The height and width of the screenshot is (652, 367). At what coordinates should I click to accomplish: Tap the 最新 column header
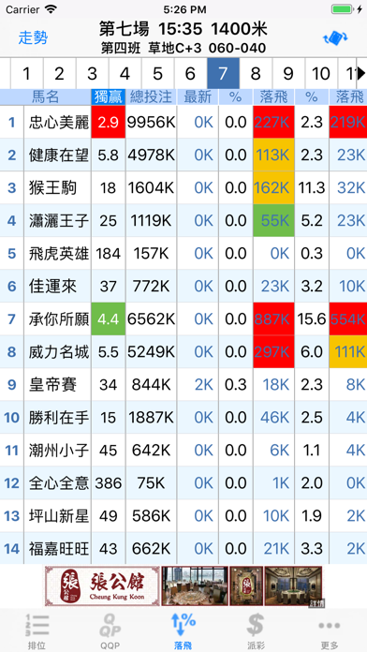pyautogui.click(x=198, y=97)
